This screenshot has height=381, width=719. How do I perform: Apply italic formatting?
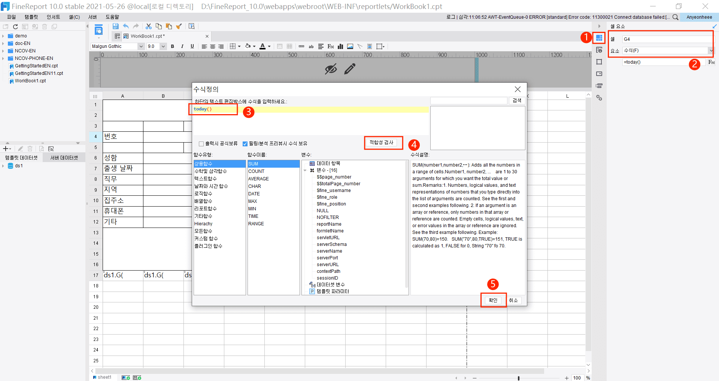[x=182, y=46]
